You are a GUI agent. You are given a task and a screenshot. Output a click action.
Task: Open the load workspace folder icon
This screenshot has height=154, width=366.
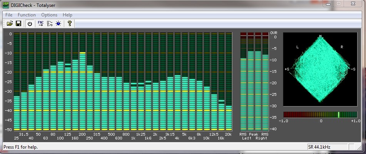pos(10,24)
